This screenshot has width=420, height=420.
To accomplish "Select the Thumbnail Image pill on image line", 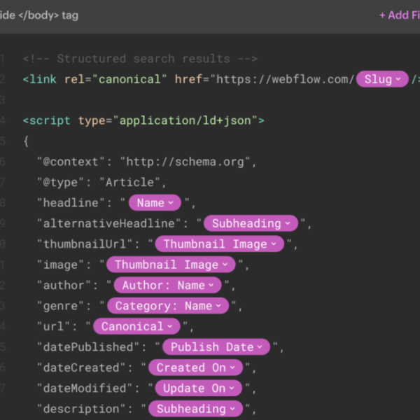I will 171,265.
